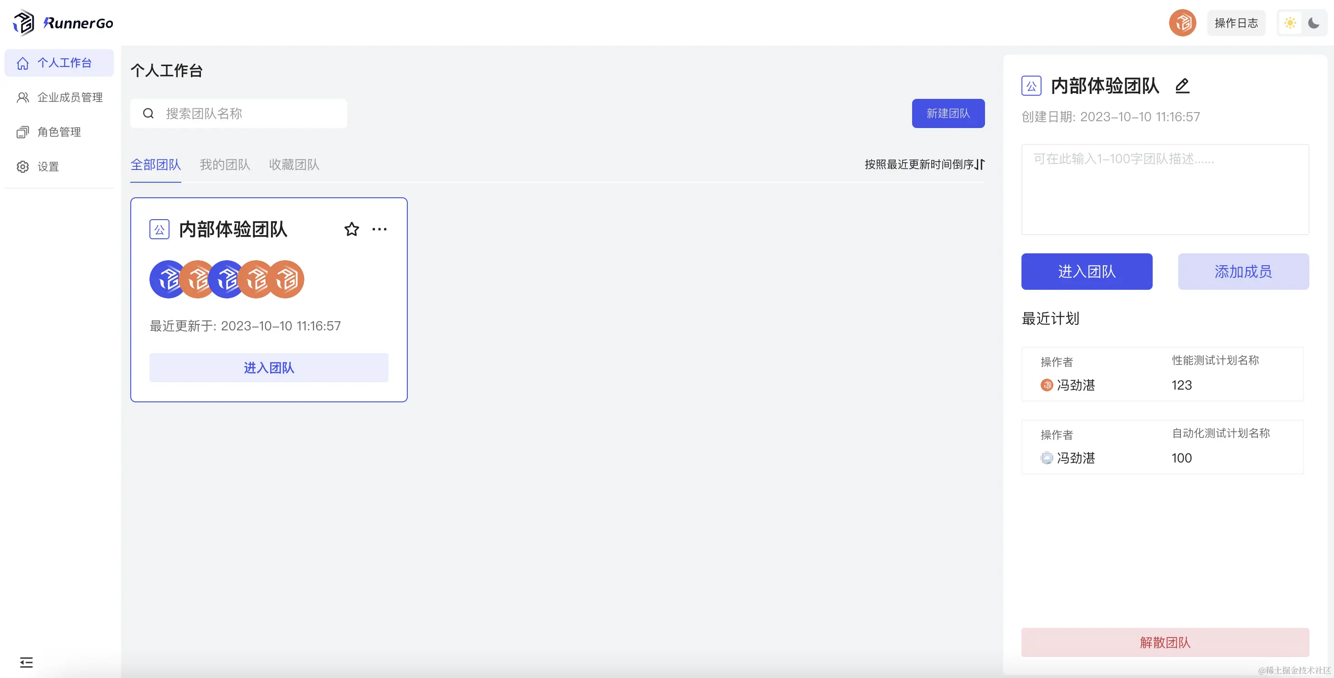Open the three-dots menu on team card
Image resolution: width=1334 pixels, height=678 pixels.
click(379, 229)
